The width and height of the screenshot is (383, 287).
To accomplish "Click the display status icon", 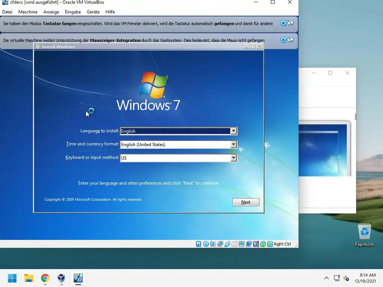I will coord(241,244).
